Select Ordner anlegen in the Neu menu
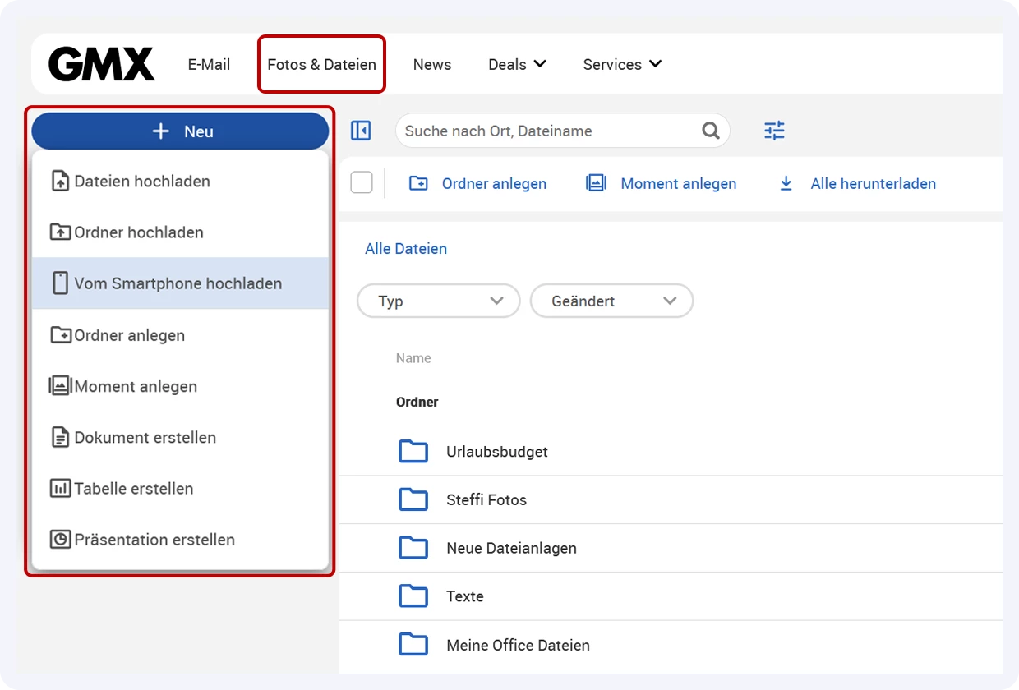 180,335
